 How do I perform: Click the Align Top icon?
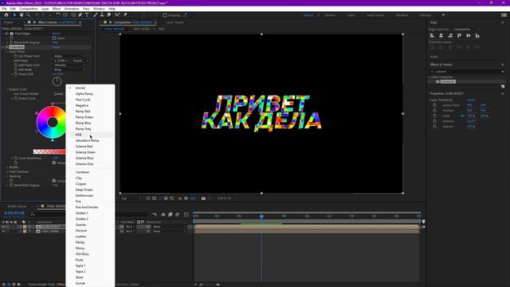click(459, 35)
